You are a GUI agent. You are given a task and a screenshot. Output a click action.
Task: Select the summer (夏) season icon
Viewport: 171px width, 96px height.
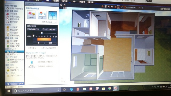[42, 15]
